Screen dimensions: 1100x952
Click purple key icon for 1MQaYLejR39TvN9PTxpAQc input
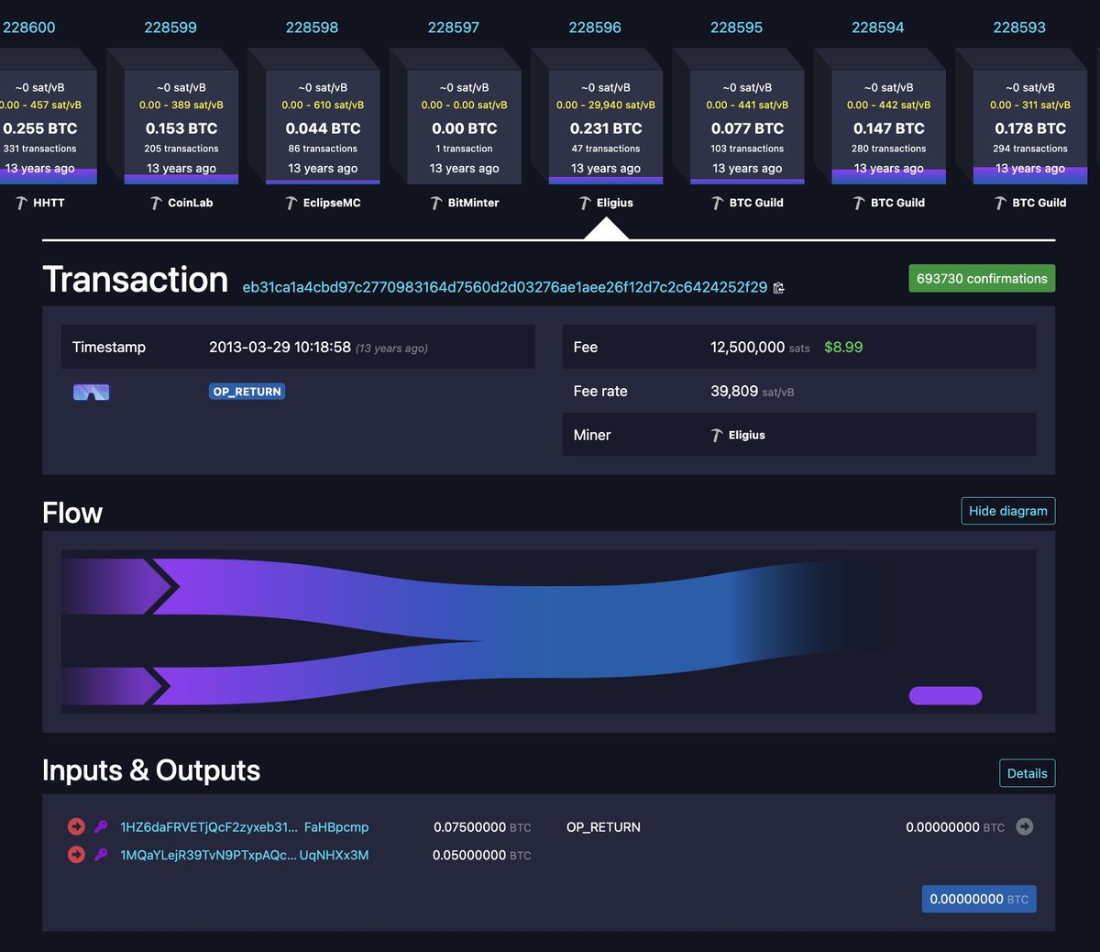pos(101,855)
